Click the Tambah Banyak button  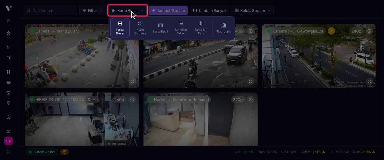click(x=210, y=11)
